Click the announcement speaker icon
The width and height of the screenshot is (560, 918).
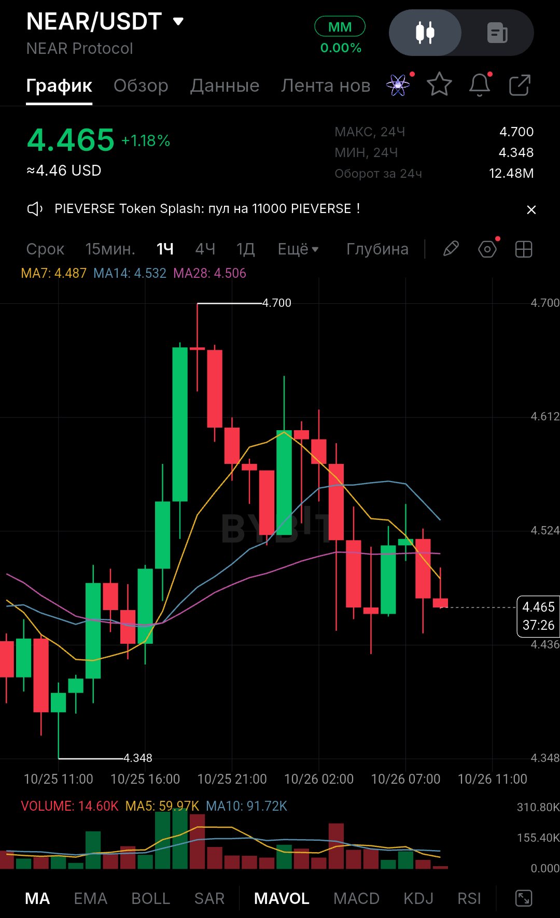(x=35, y=209)
